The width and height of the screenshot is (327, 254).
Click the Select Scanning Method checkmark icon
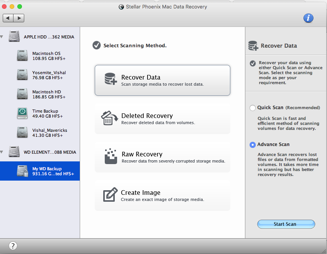97,45
